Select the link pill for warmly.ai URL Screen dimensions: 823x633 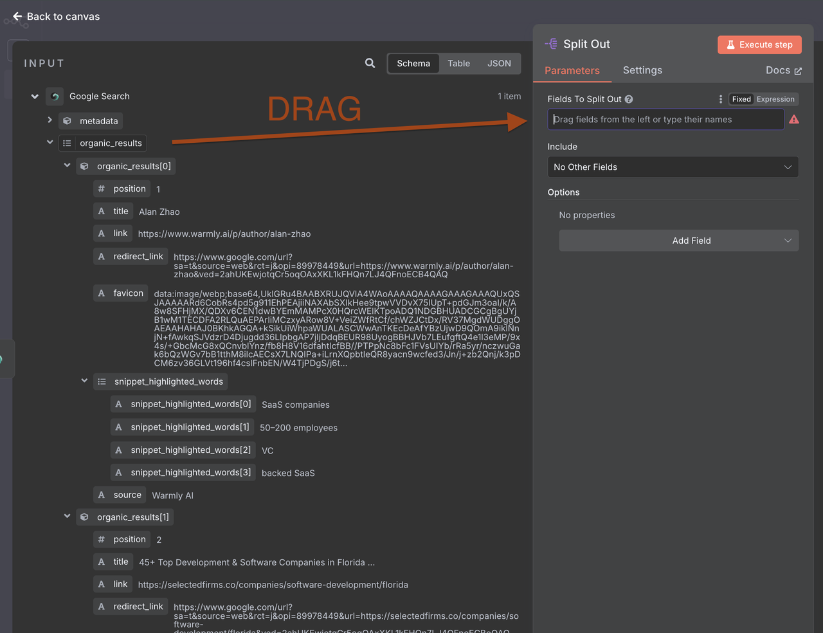(x=113, y=234)
